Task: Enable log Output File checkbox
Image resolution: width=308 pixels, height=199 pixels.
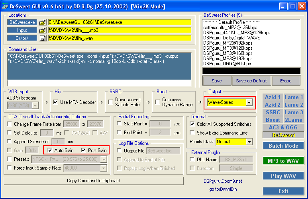Action: click(119, 151)
